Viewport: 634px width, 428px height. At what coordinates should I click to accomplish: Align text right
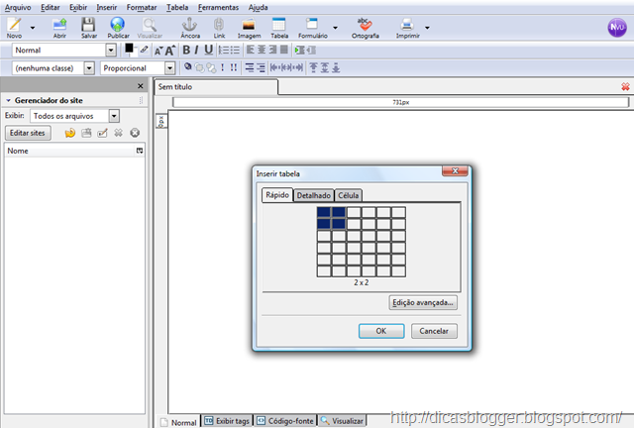(x=273, y=50)
